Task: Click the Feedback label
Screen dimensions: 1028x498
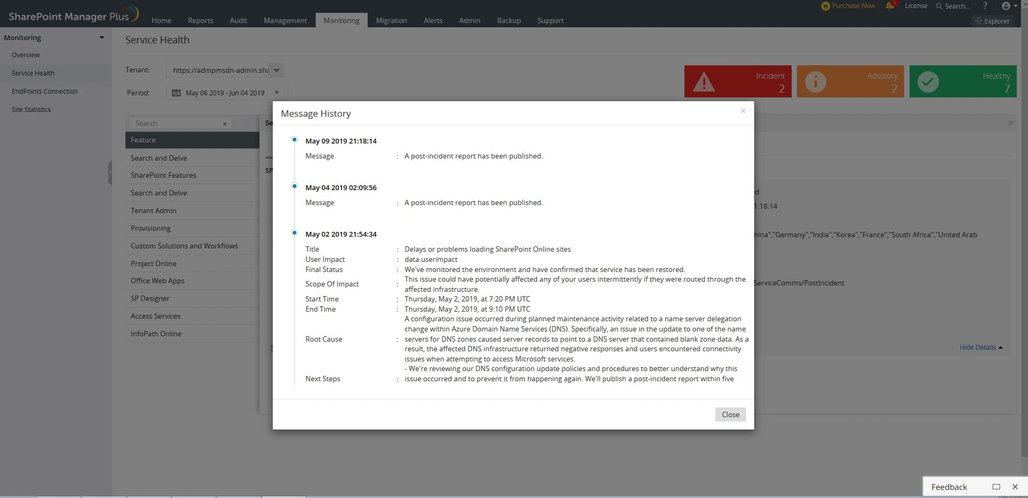Action: coord(949,487)
